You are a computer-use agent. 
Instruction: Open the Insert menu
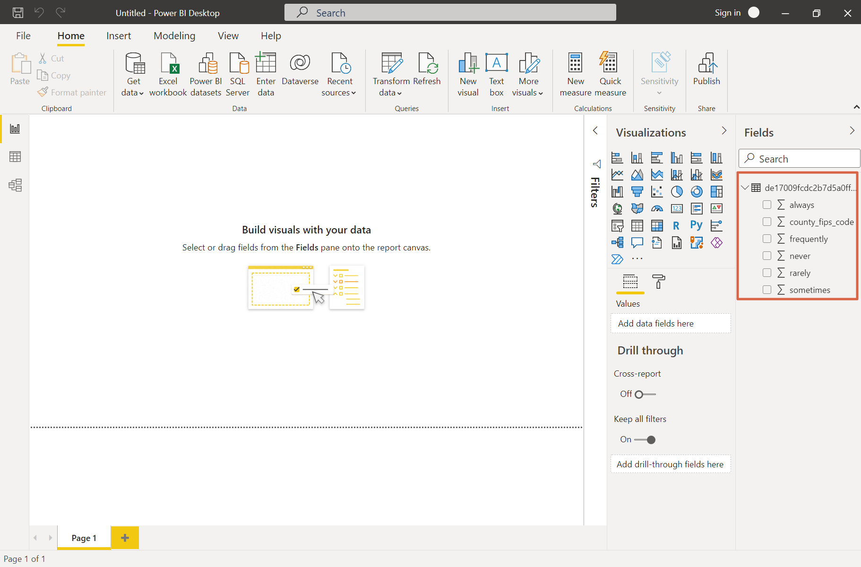coord(119,35)
